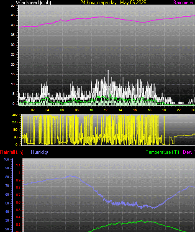Click the green "Temperature (°F)" legend label
This screenshot has height=232, width=195.
coord(162,152)
